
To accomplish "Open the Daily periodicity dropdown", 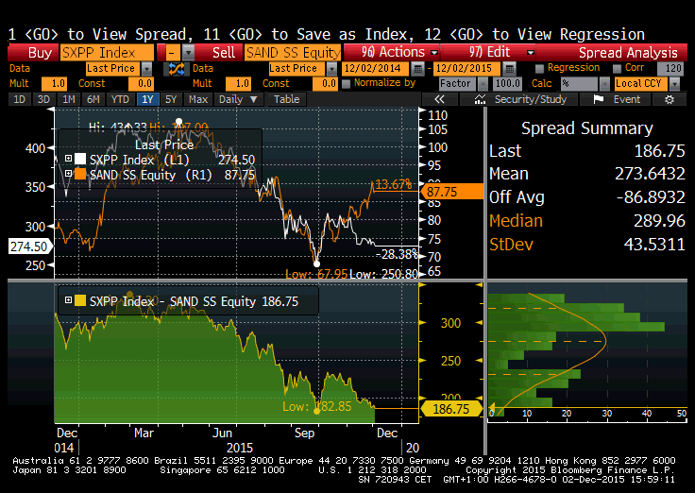I will click(238, 99).
